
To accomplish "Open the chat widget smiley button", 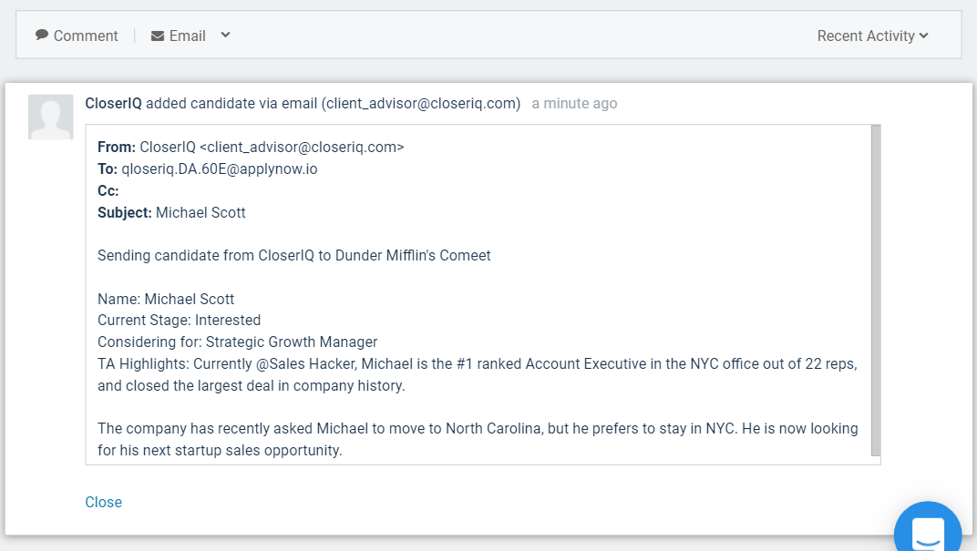I will 927,532.
